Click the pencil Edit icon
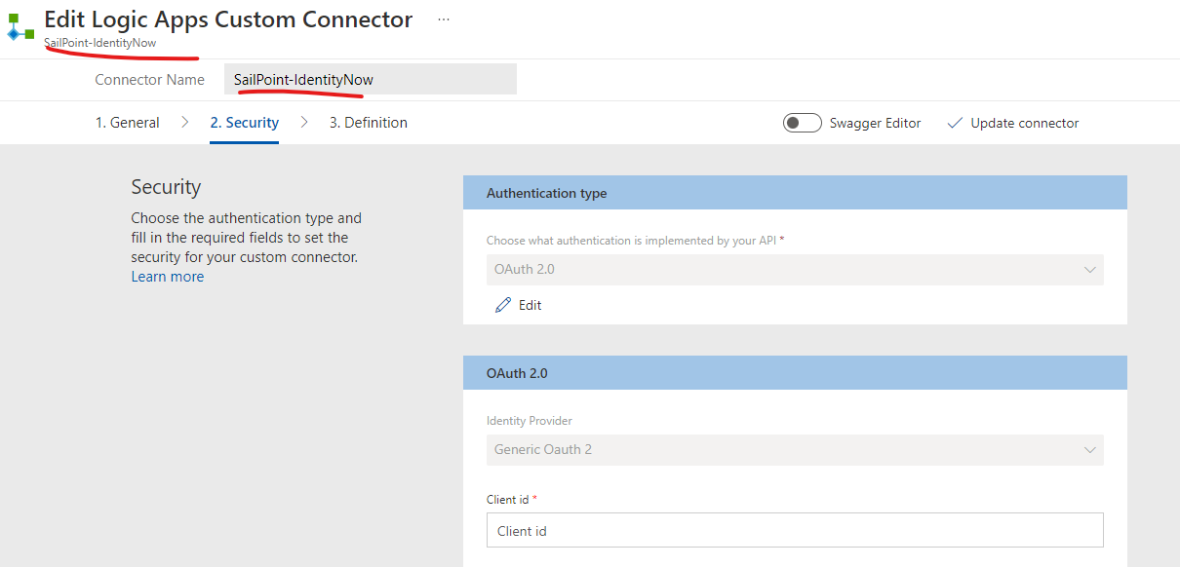Image resolution: width=1180 pixels, height=567 pixels. (x=503, y=305)
